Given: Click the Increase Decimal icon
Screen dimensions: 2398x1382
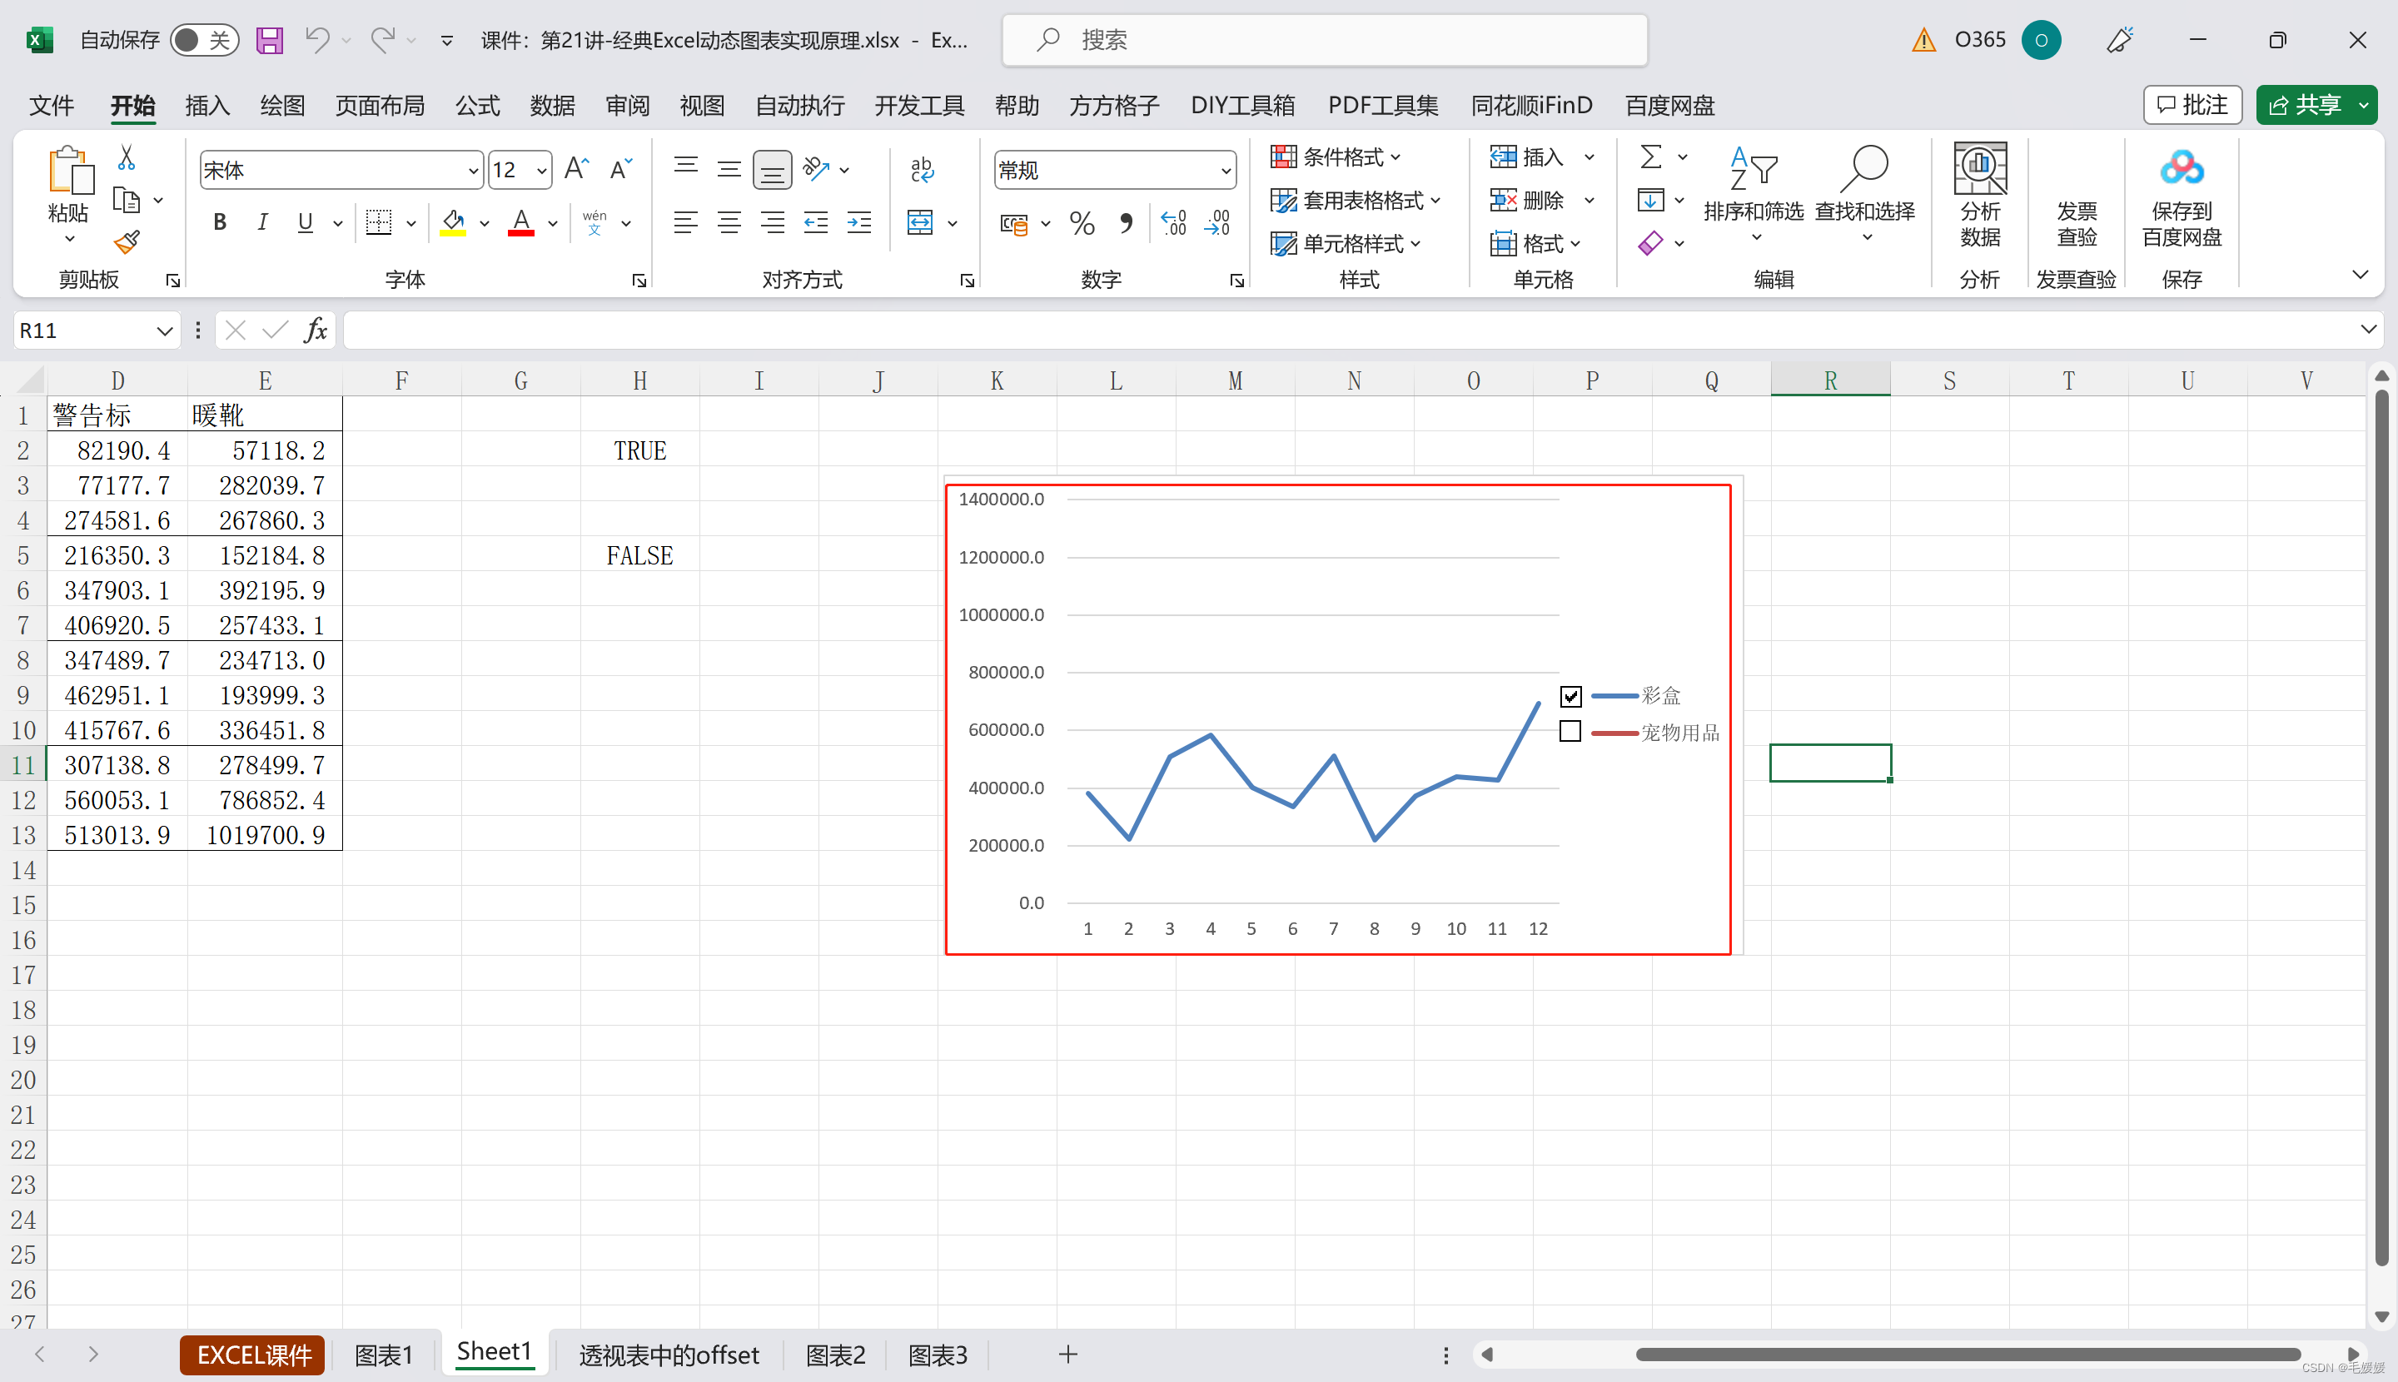Looking at the screenshot, I should pos(1173,223).
